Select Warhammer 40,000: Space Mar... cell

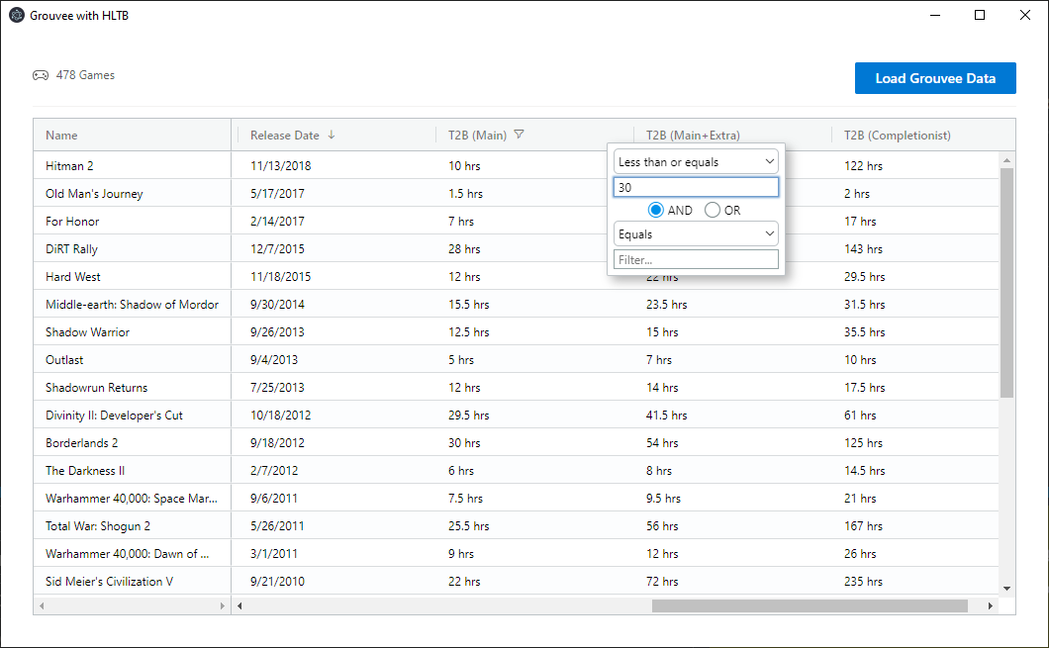133,499
